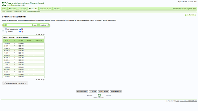Image resolution: width=198 pixels, height=111 pixels.
Task: Focus the report search input field
Action: click(x=19, y=25)
